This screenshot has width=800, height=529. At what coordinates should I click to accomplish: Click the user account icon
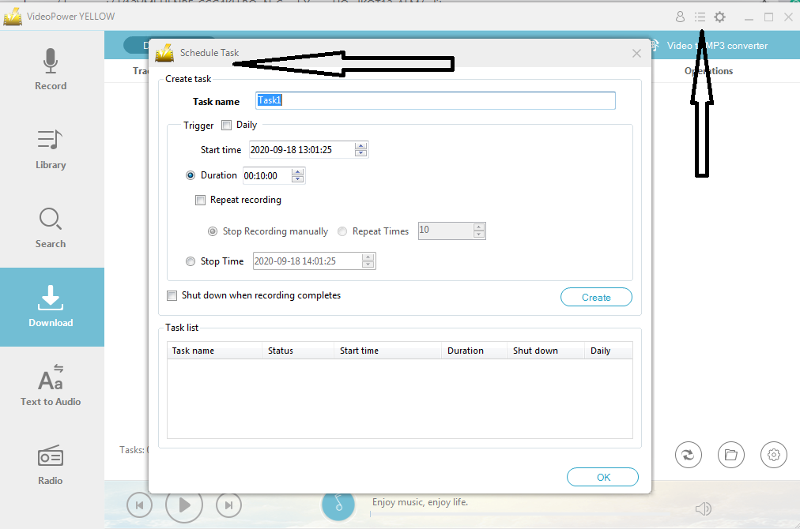680,16
